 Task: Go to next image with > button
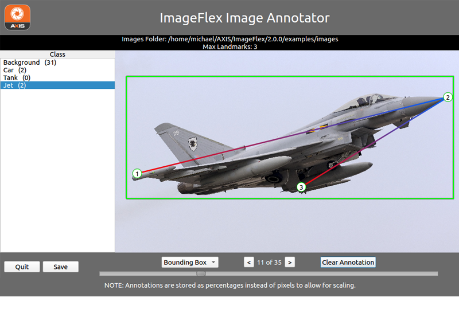coord(290,262)
